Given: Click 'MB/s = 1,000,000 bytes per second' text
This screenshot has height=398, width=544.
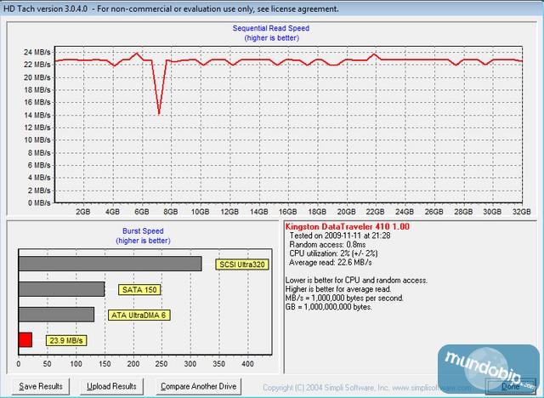Looking at the screenshot, I should [x=344, y=298].
